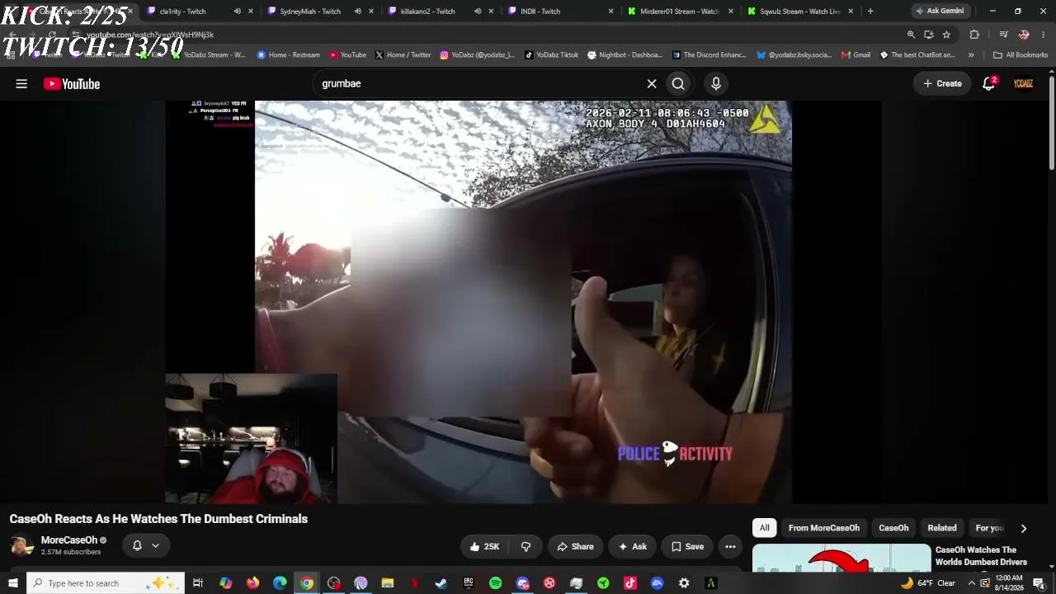Screen dimensions: 1056x594
Task: Mute the killakano2 Twitch tab audio
Action: tap(478, 12)
